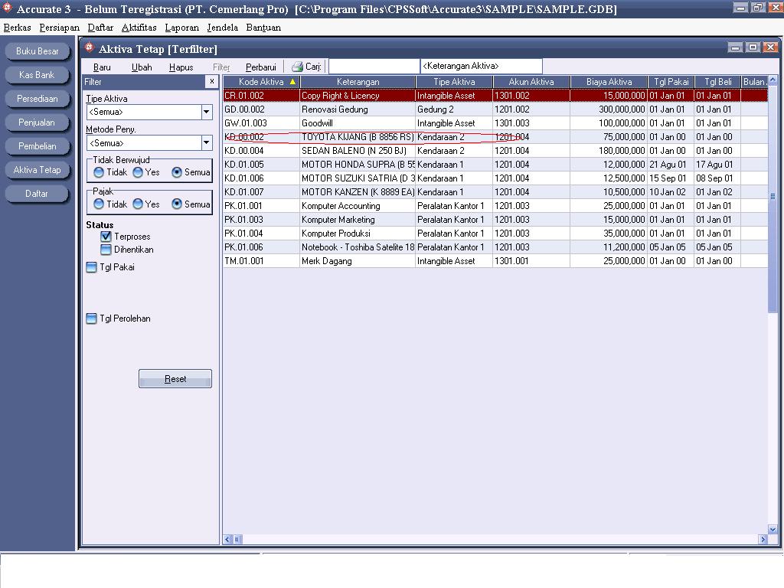Open the Laporan menu
The width and height of the screenshot is (784, 588).
coord(182,27)
